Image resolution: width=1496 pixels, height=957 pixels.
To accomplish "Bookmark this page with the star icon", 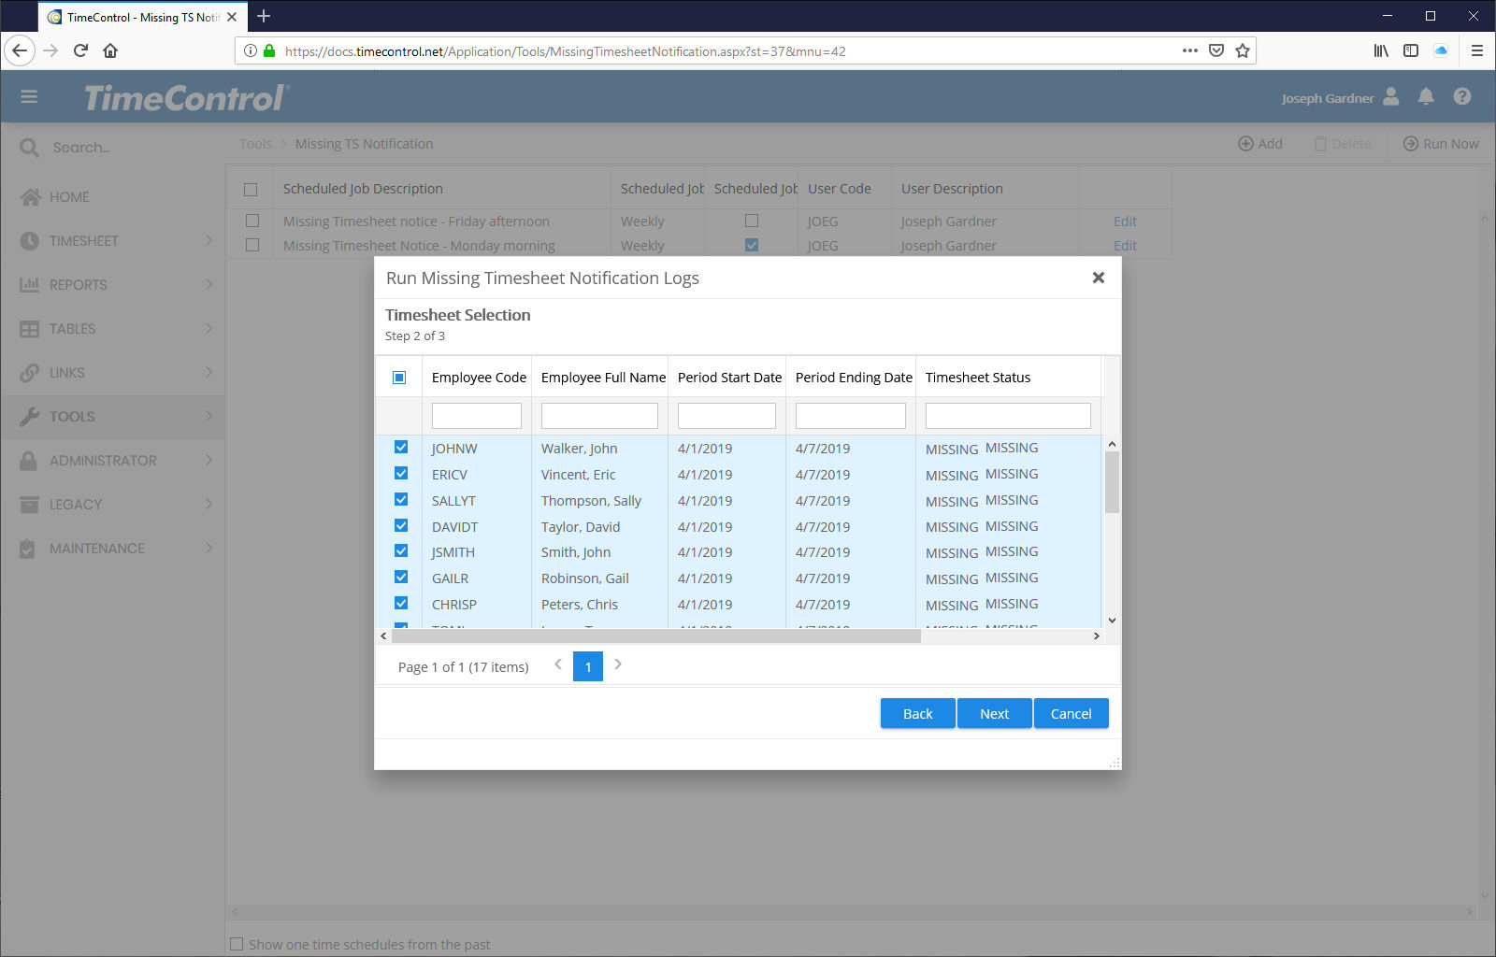I will 1243,51.
